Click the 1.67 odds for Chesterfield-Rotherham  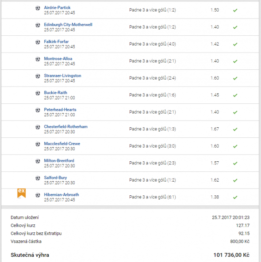(x=215, y=129)
